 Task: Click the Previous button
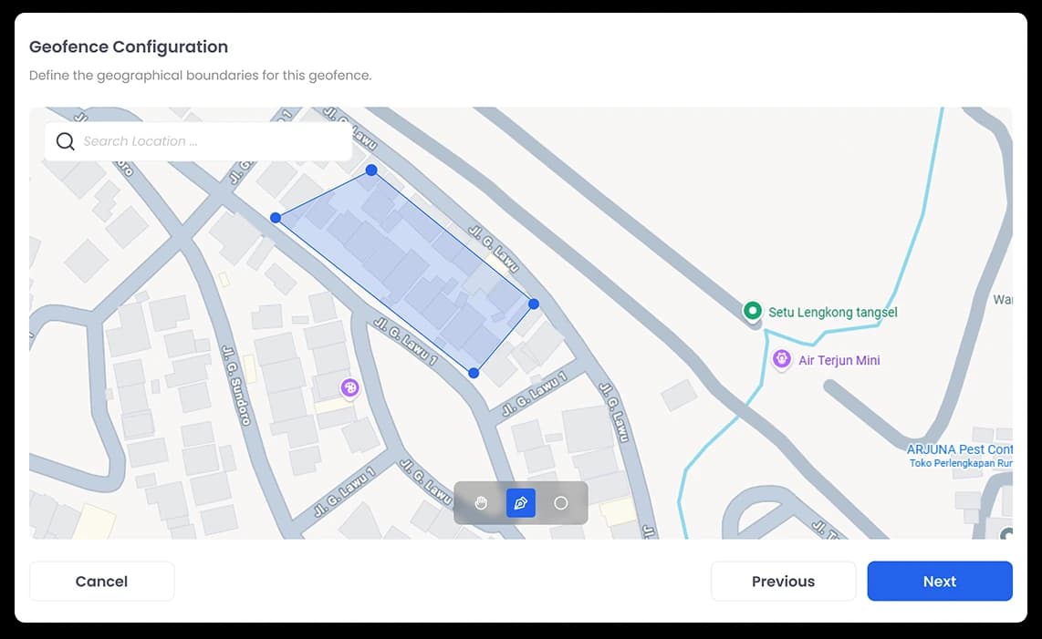pos(784,582)
